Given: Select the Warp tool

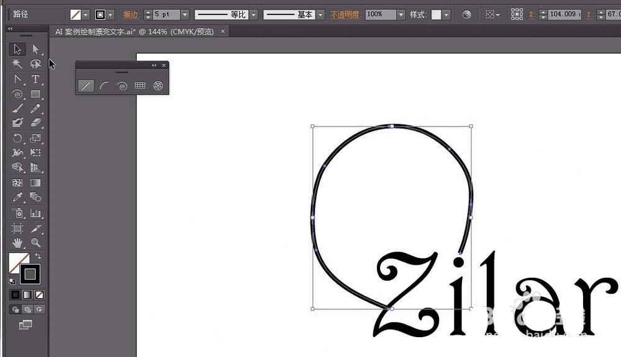Looking at the screenshot, I should click(x=17, y=152).
